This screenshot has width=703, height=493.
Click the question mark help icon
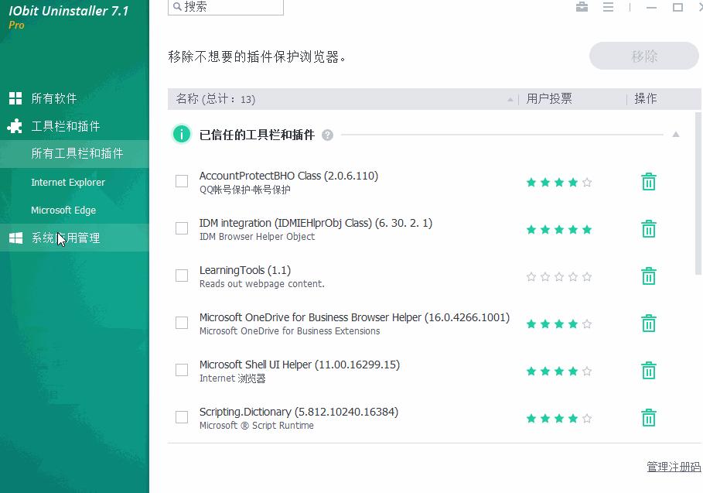coord(327,134)
